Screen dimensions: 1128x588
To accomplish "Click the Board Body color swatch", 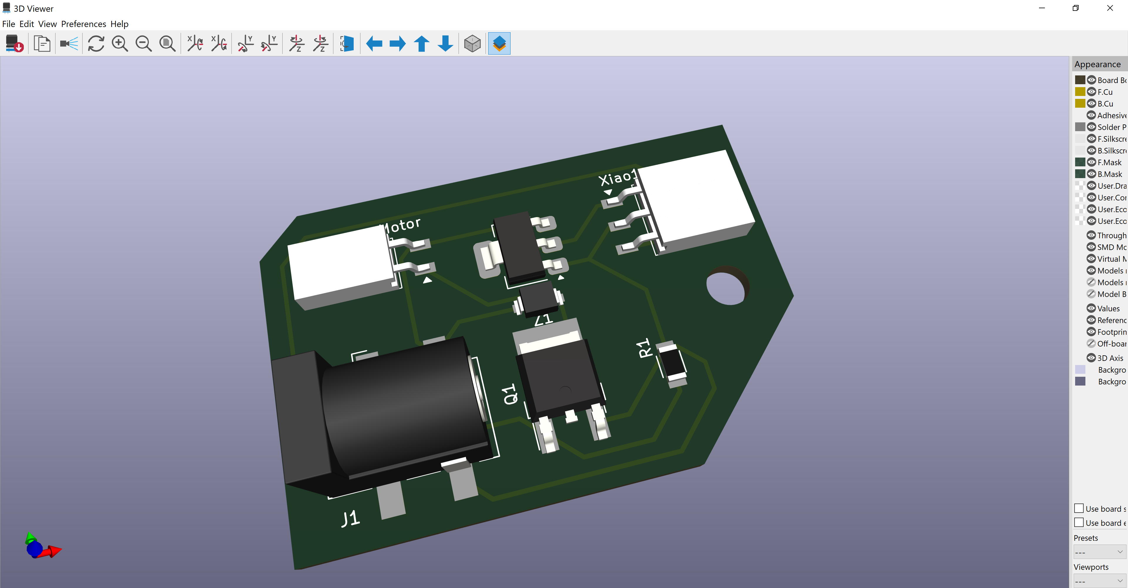I will (x=1080, y=80).
